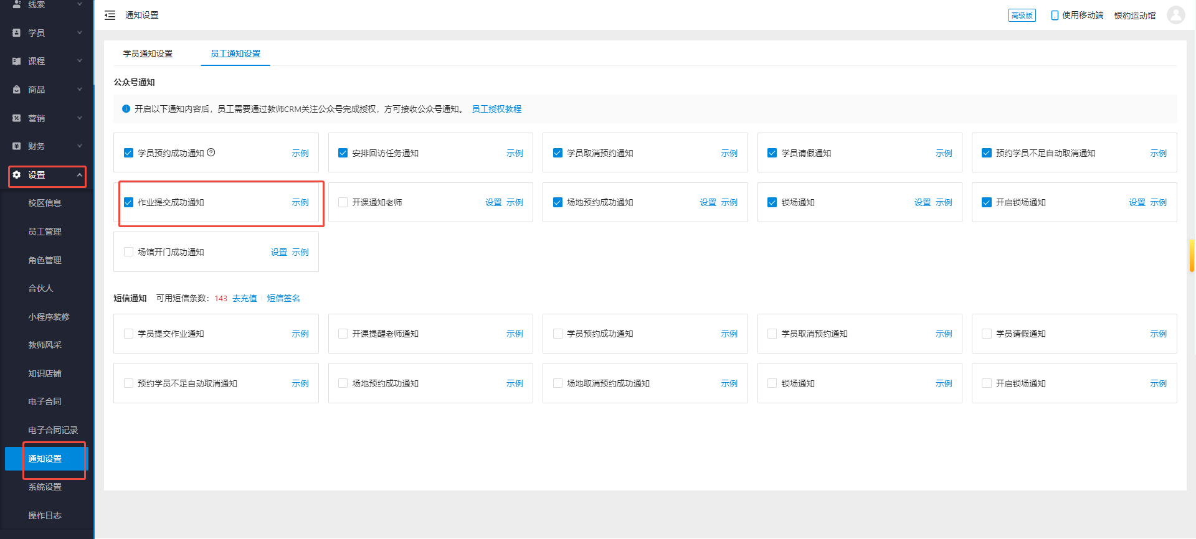1196x539 pixels.
Task: Click the 财务 sidebar icon
Action: pyautogui.click(x=17, y=146)
